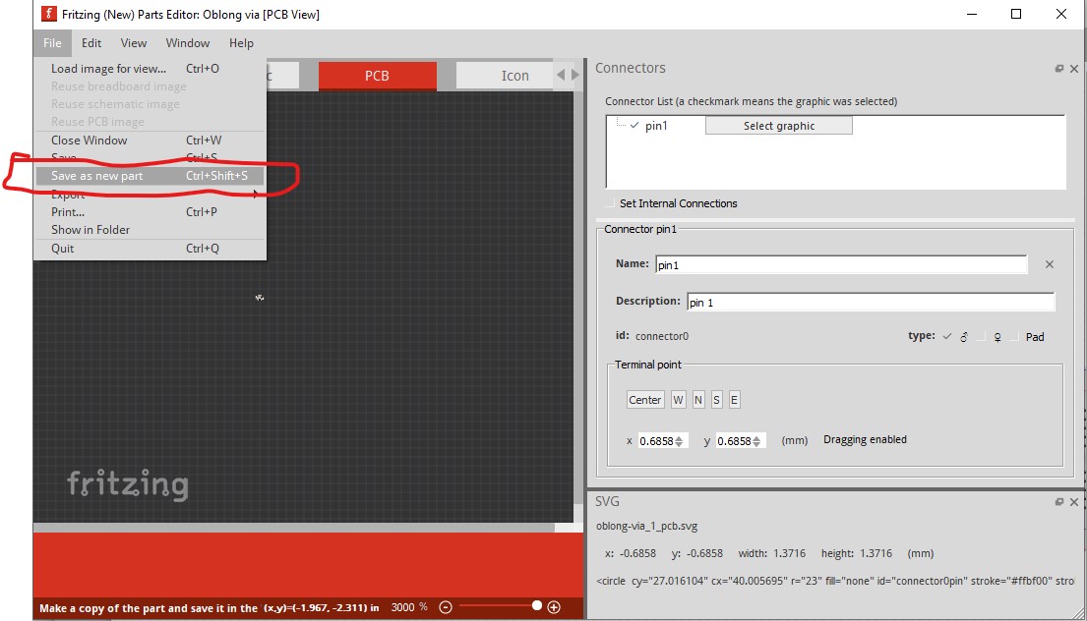The image size is (1087, 621).
Task: Float the SVG panel with its undock icon
Action: coord(1059,502)
